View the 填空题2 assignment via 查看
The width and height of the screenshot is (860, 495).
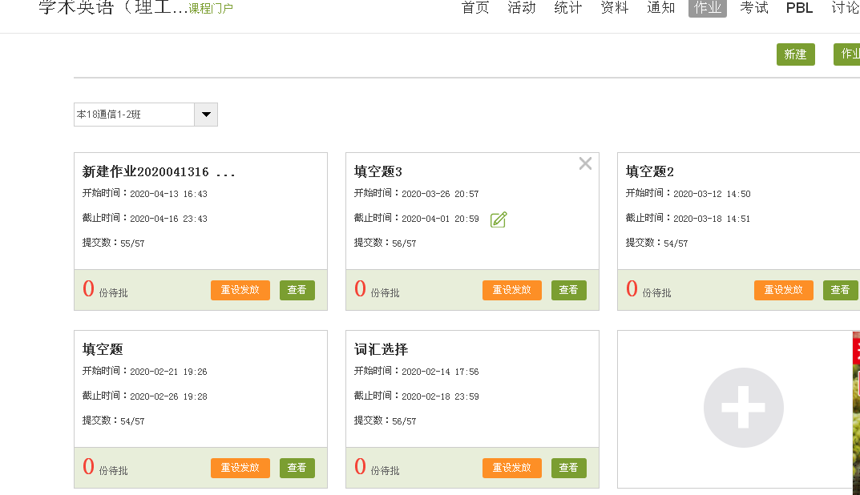(x=840, y=290)
